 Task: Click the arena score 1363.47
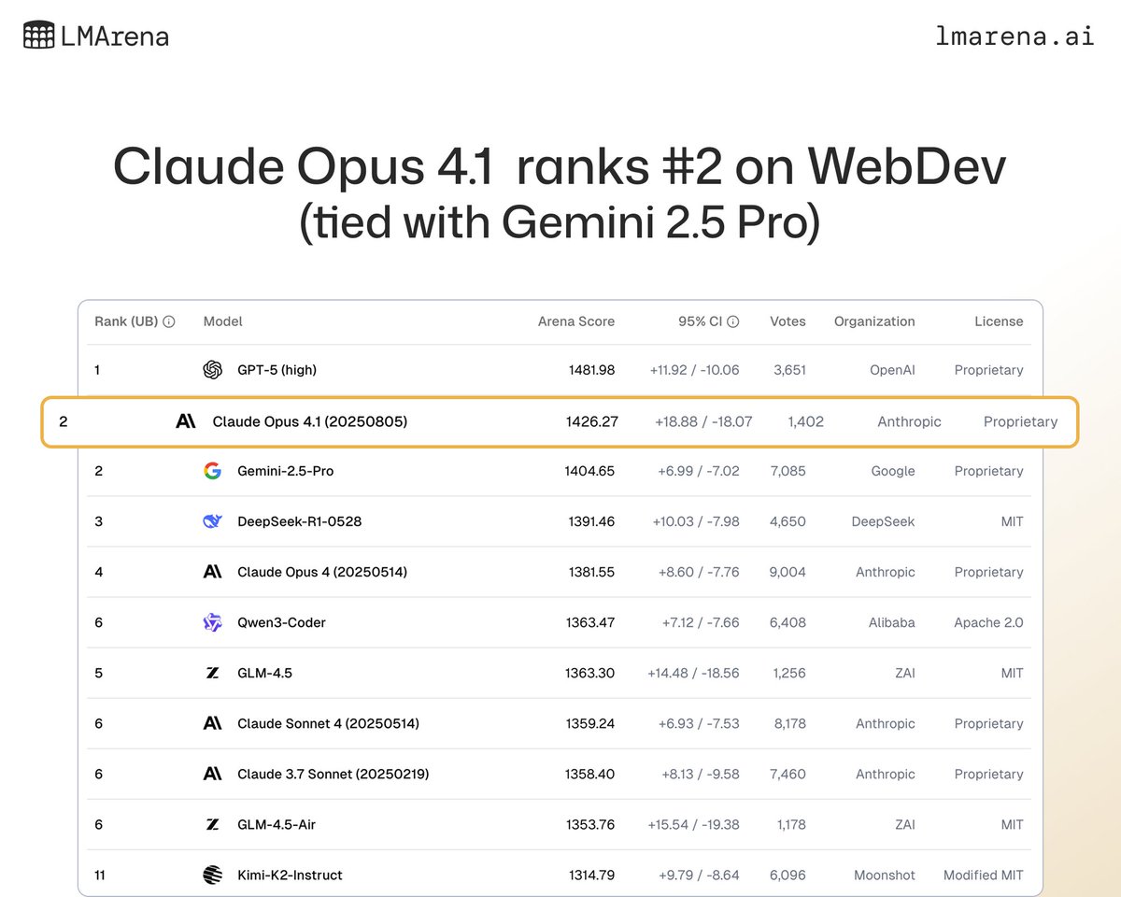pyautogui.click(x=591, y=622)
